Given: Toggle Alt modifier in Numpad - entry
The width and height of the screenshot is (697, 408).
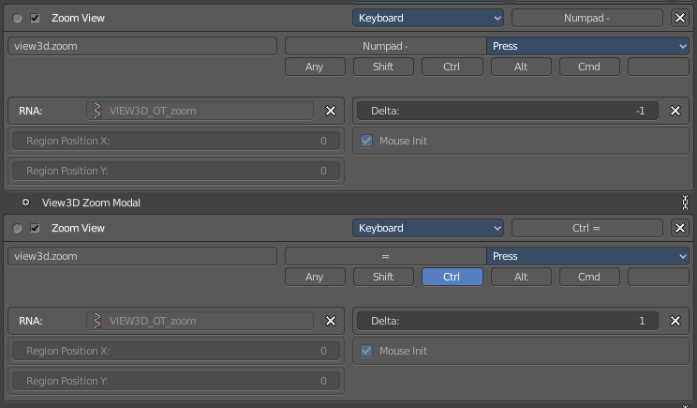Looking at the screenshot, I should (521, 67).
